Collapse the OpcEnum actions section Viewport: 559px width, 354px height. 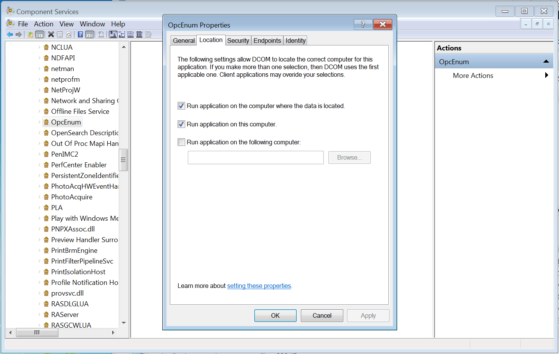pyautogui.click(x=546, y=61)
